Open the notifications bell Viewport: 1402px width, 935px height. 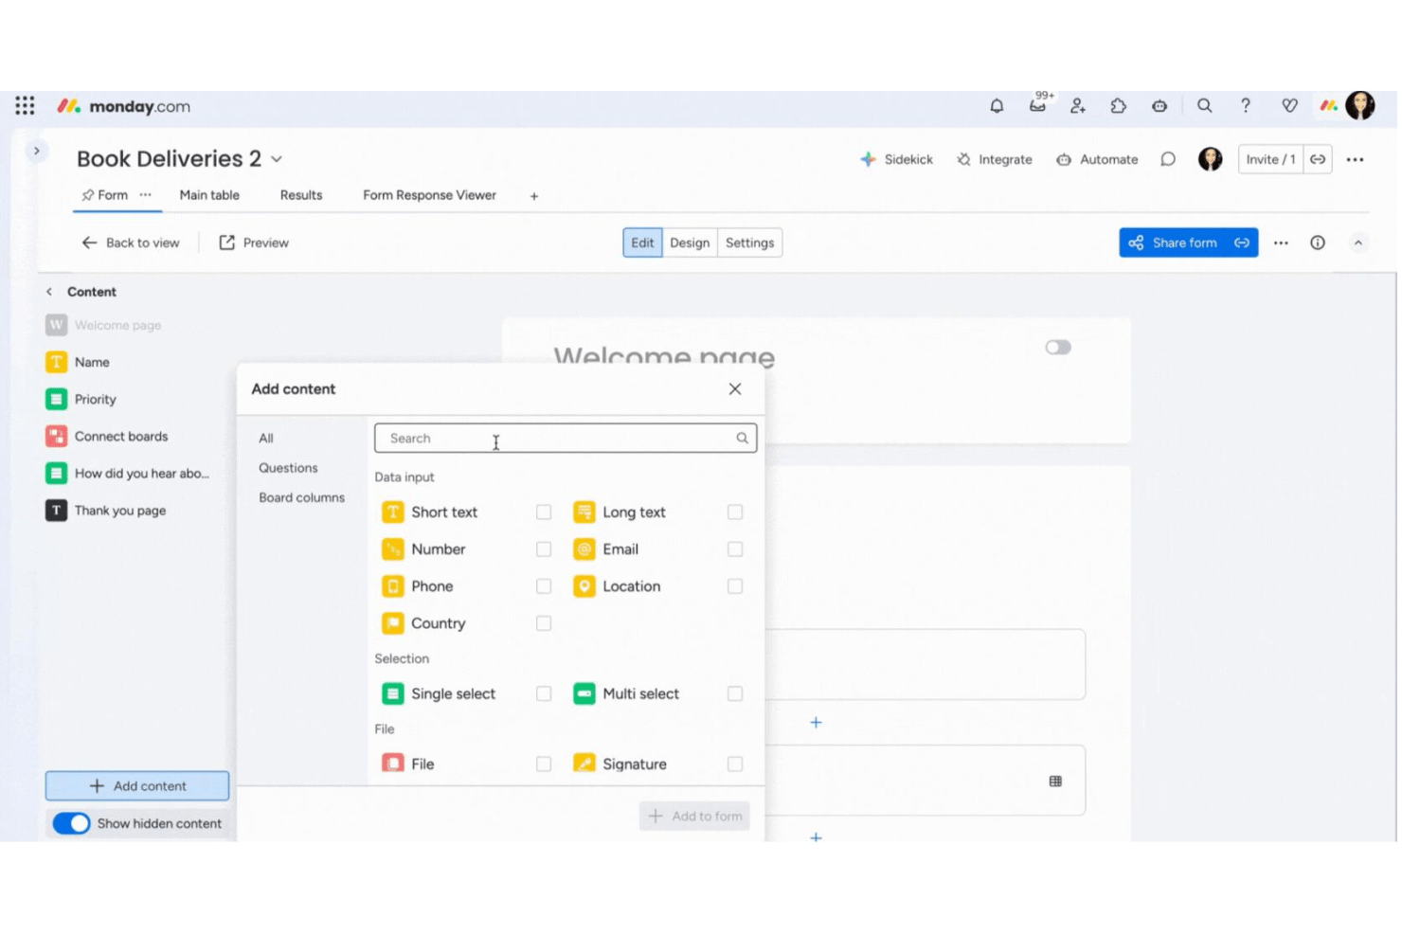tap(997, 106)
